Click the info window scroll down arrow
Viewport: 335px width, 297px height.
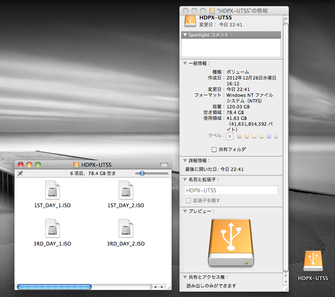tap(285, 282)
